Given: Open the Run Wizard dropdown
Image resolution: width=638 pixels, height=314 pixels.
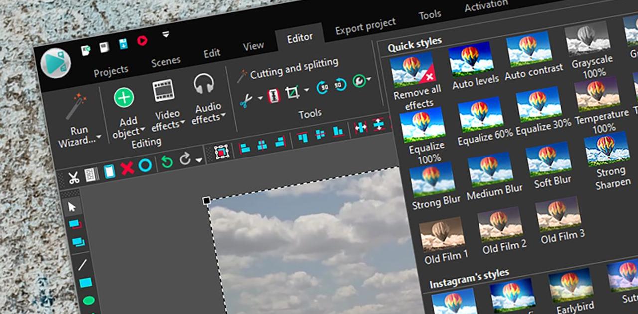Looking at the screenshot, I should [x=79, y=120].
